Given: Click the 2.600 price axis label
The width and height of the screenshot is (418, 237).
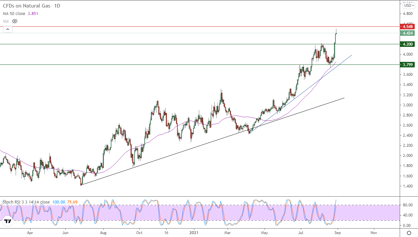Looking at the screenshot, I should [408, 125].
